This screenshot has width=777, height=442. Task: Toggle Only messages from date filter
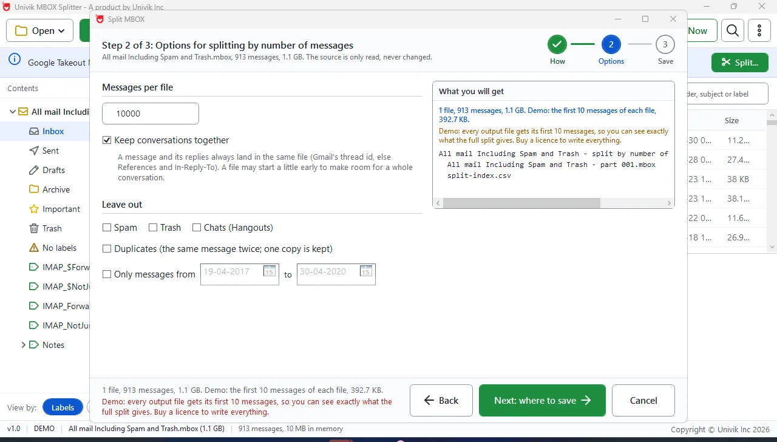point(107,274)
